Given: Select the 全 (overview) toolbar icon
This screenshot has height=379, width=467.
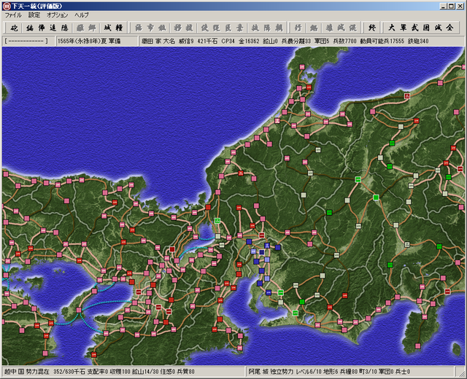Looking at the screenshot, I should [x=449, y=28].
